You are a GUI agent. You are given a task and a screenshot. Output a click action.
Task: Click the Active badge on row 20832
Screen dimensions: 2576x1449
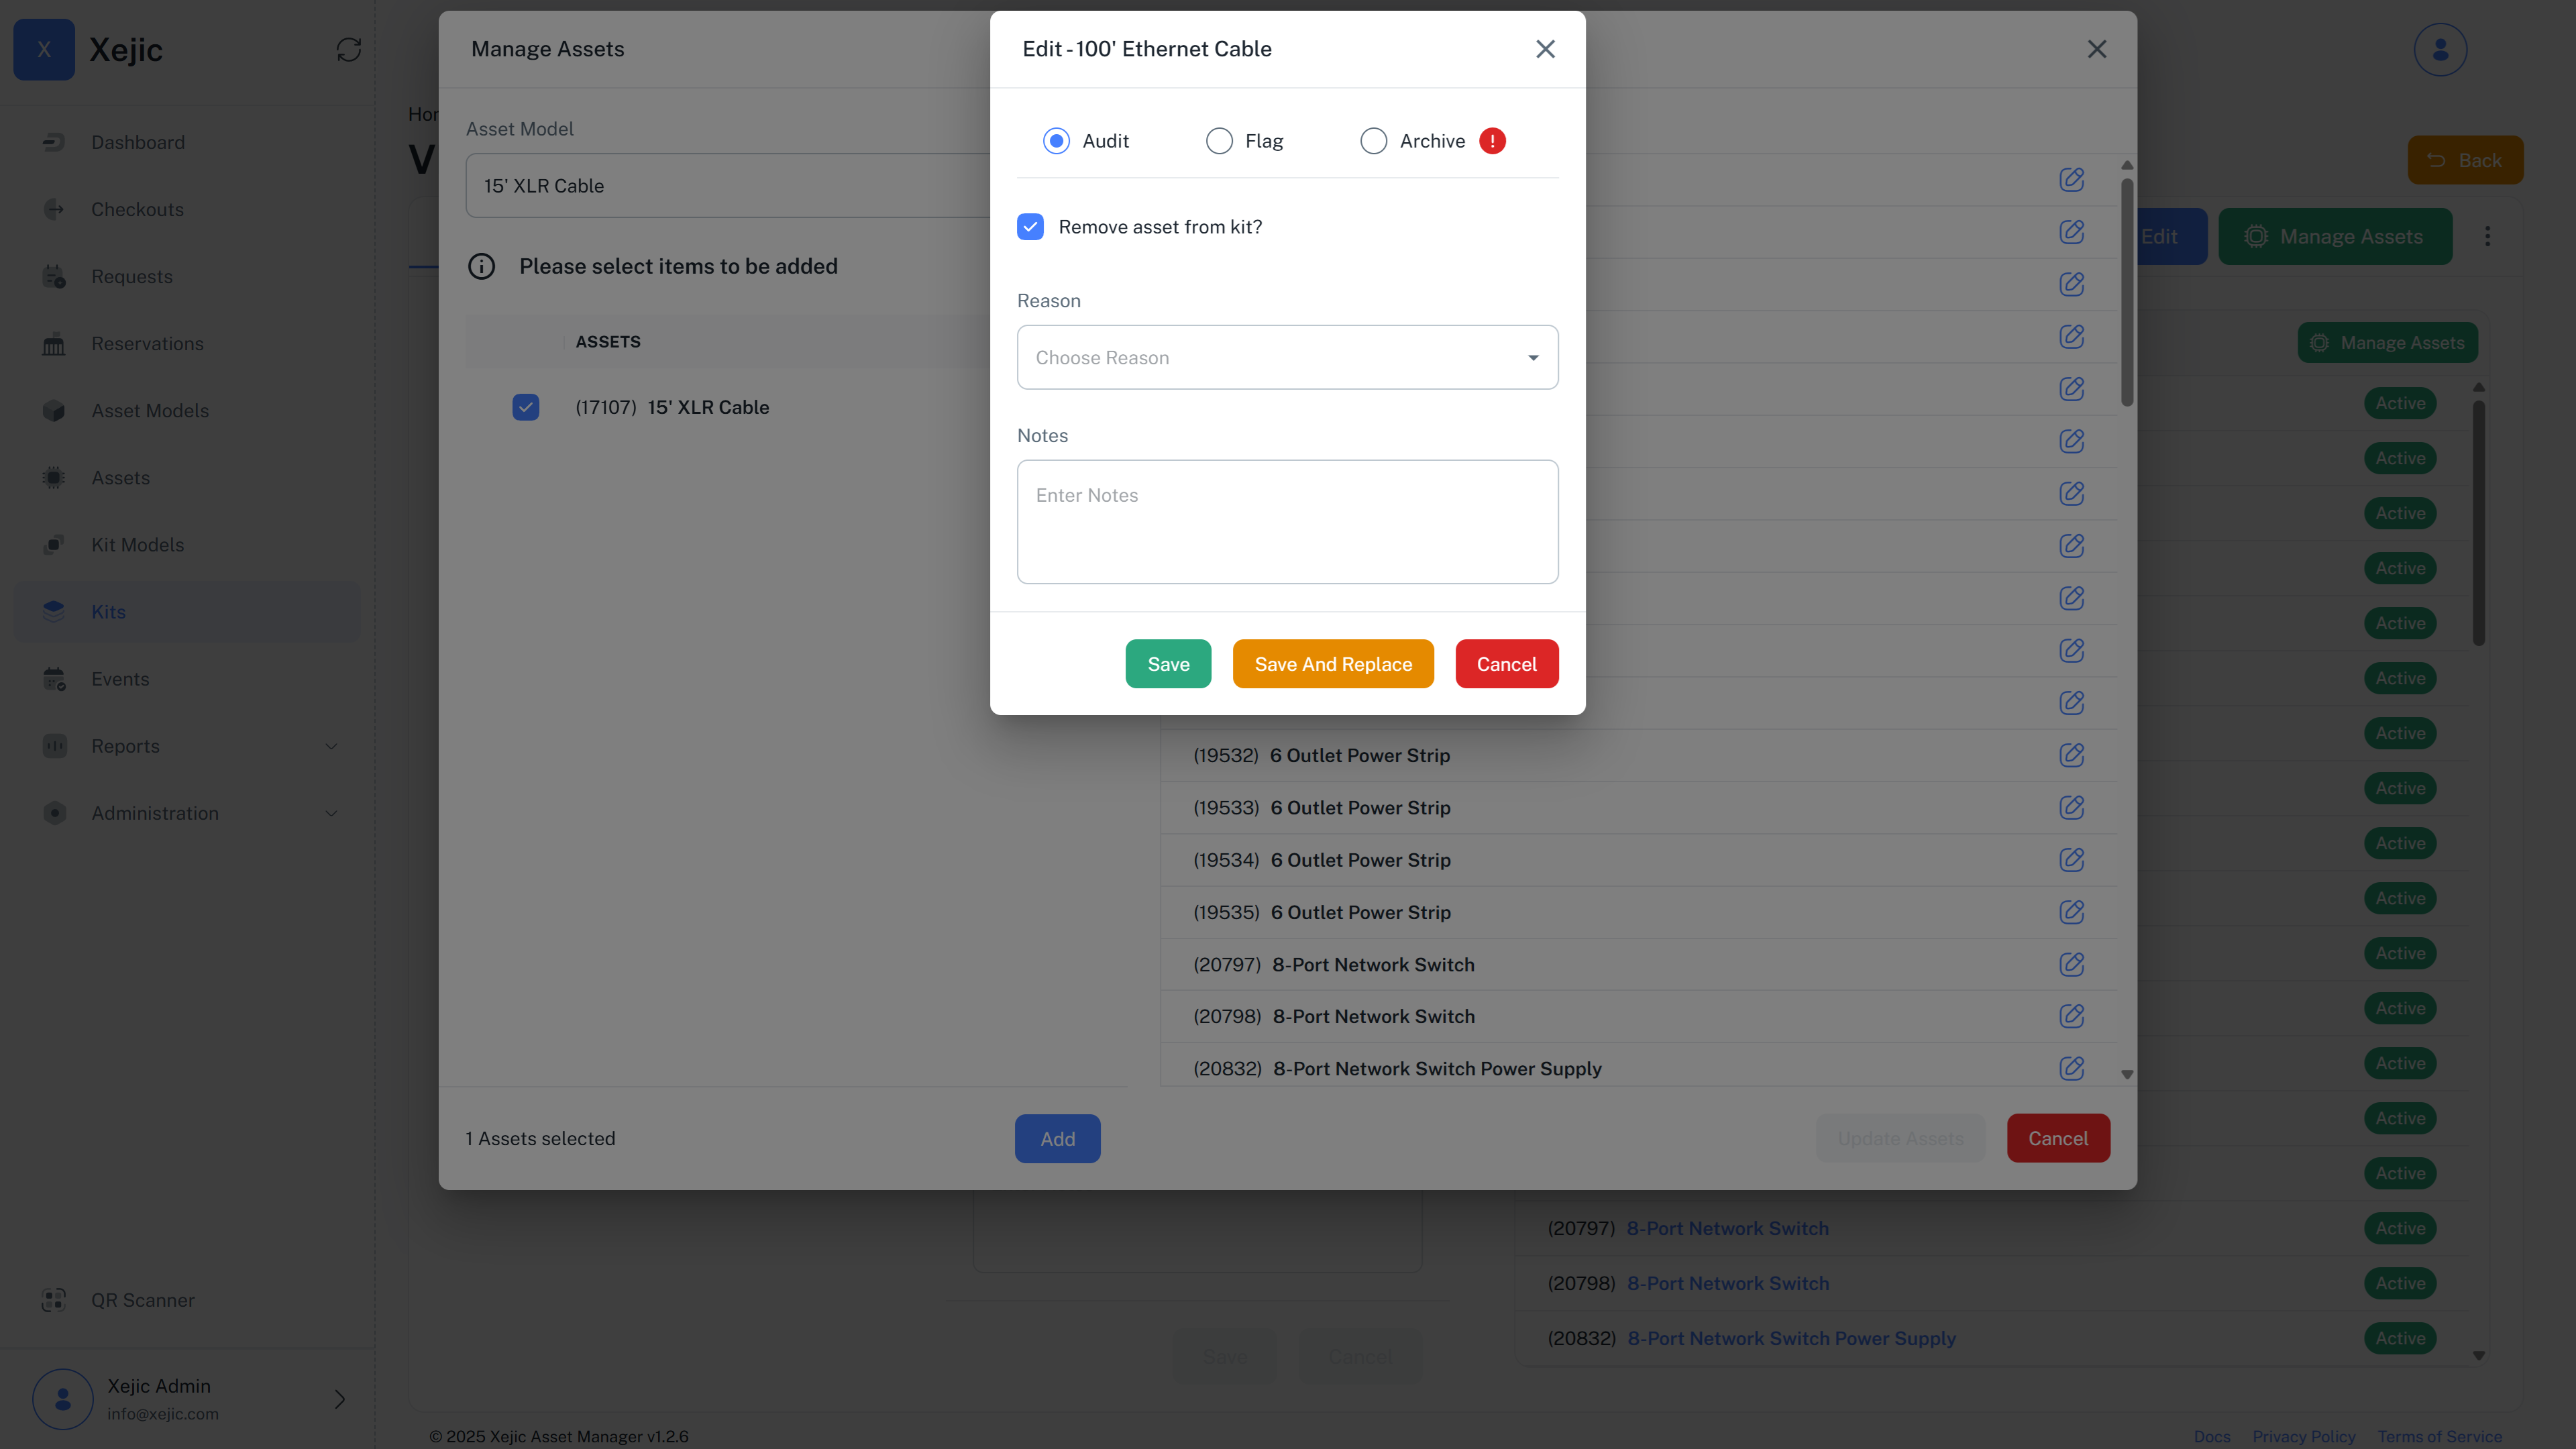tap(2400, 1338)
